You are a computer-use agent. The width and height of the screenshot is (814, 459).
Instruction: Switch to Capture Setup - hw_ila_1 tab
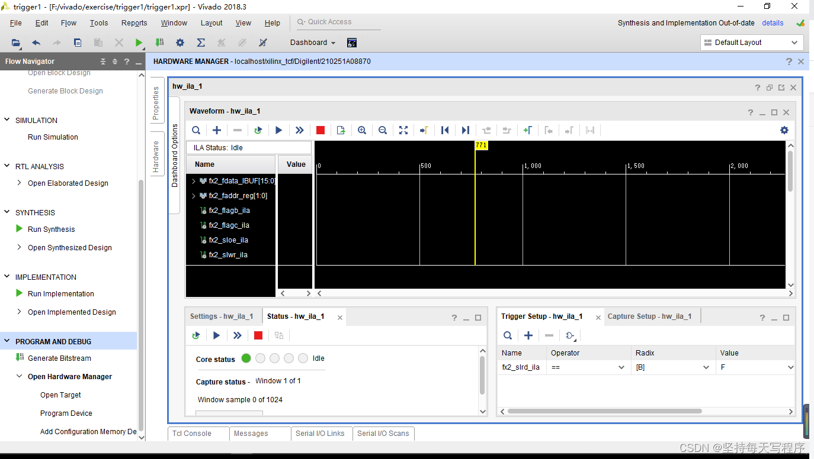pos(650,316)
